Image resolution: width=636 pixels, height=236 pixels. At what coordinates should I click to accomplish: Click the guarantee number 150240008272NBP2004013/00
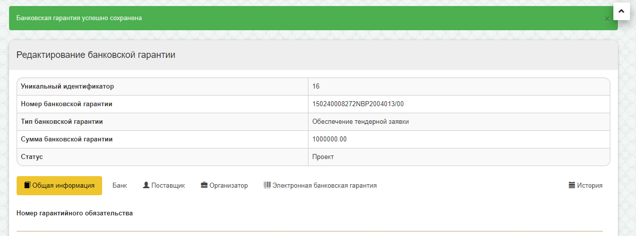[358, 104]
